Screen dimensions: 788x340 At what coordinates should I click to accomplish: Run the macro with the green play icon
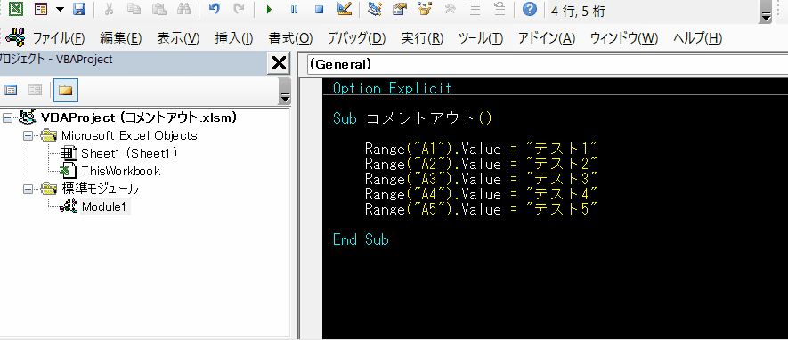pos(270,9)
